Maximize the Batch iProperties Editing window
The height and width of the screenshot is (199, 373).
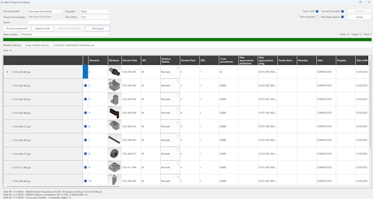click(x=360, y=2)
